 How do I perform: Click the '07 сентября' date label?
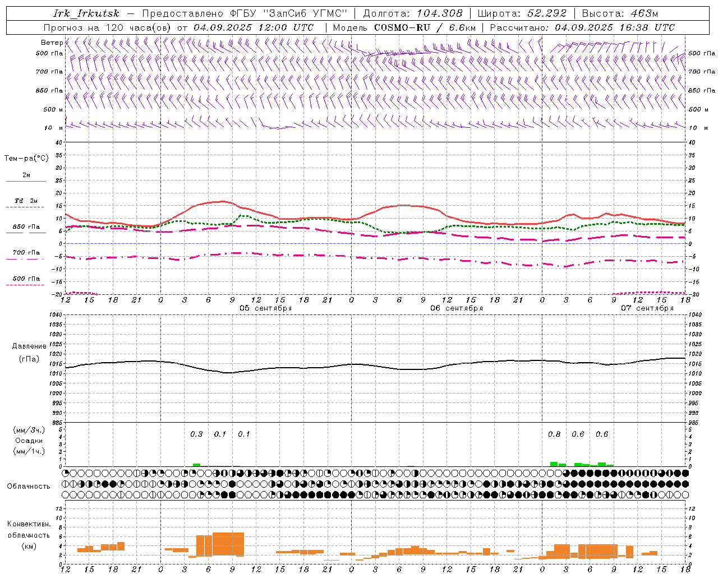tap(647, 308)
